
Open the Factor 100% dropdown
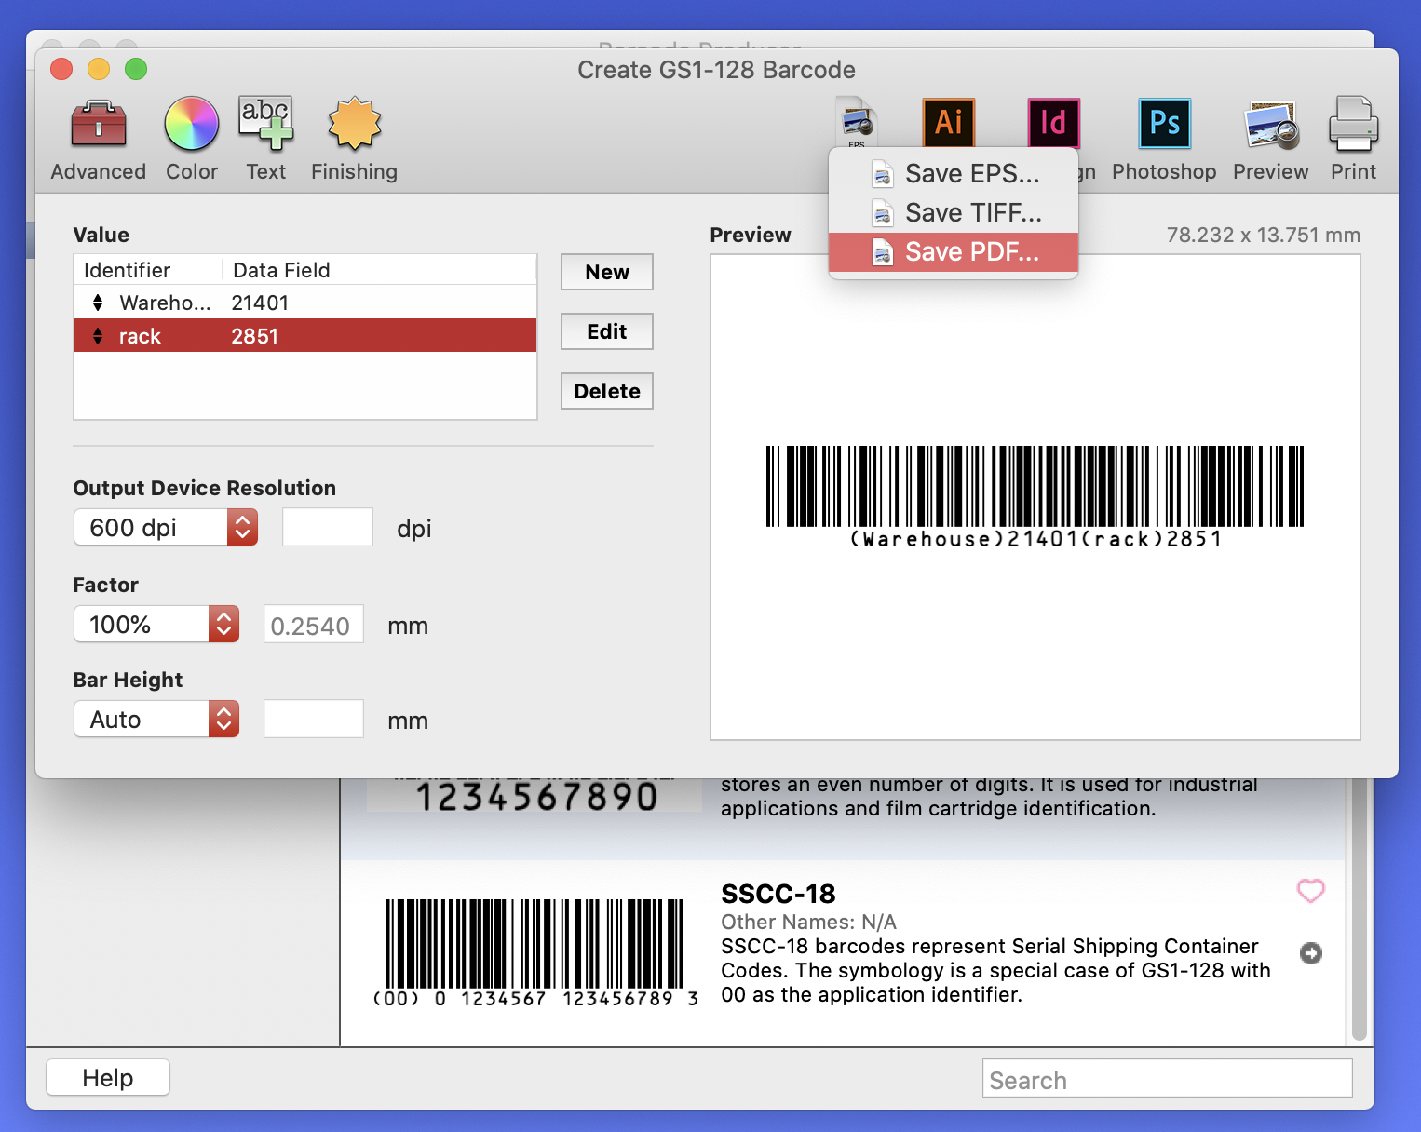[156, 625]
